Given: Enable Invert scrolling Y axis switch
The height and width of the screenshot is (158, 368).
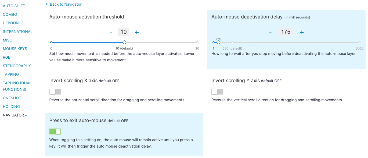Looking at the screenshot, I should (217, 92).
